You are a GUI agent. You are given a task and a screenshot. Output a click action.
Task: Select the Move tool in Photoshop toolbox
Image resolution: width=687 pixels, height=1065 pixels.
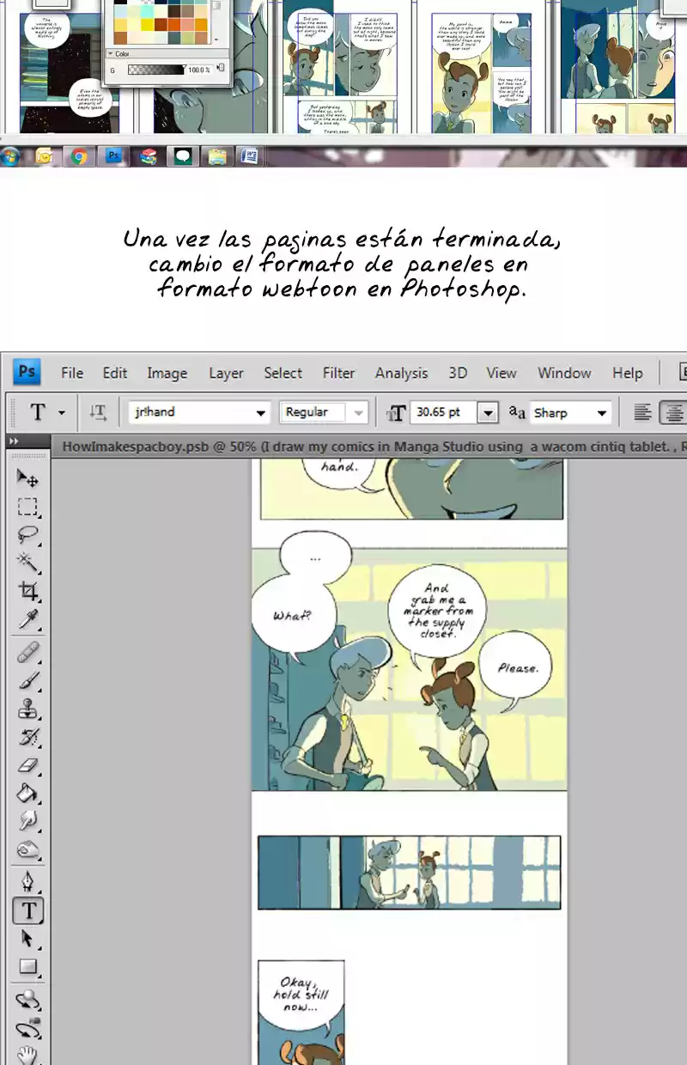point(28,478)
